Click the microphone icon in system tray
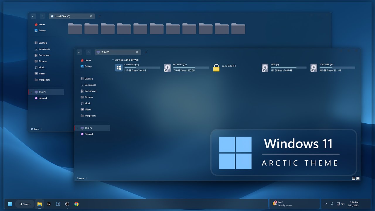The height and width of the screenshot is (211, 375). coord(332,204)
